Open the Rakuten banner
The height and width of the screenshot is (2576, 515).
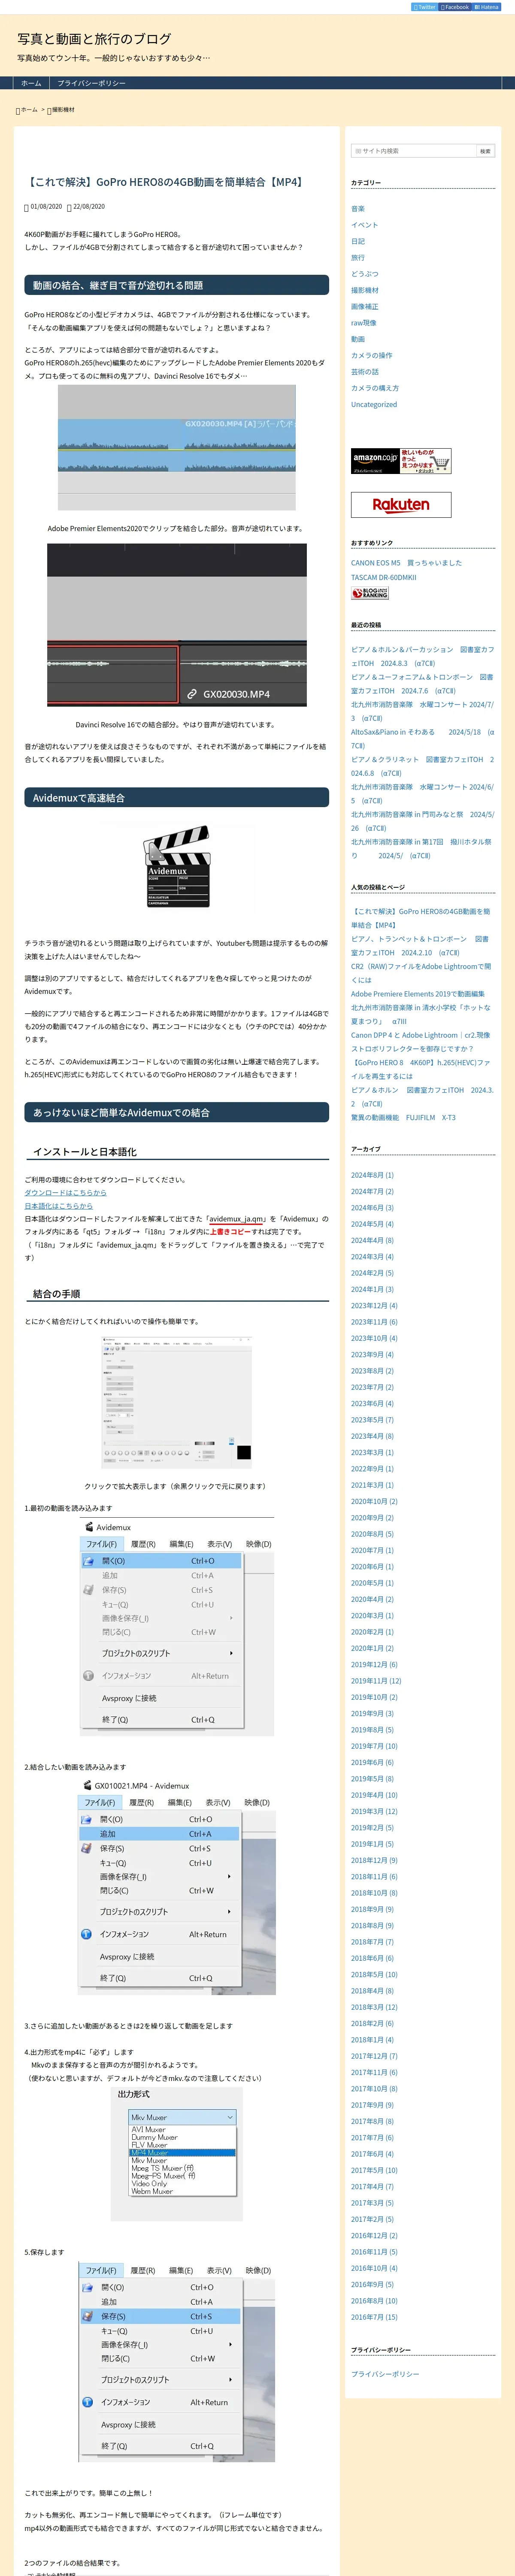400,505
